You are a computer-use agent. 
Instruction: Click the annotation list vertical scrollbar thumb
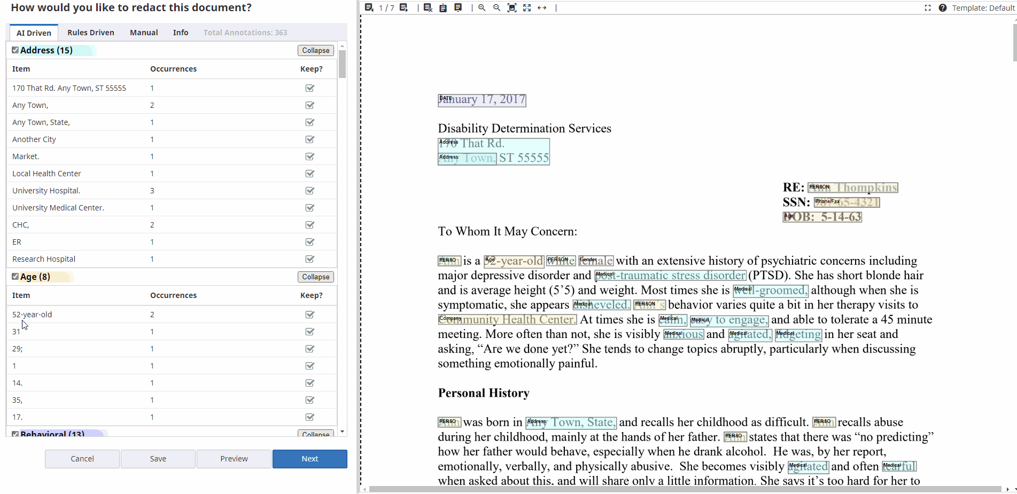(x=342, y=64)
